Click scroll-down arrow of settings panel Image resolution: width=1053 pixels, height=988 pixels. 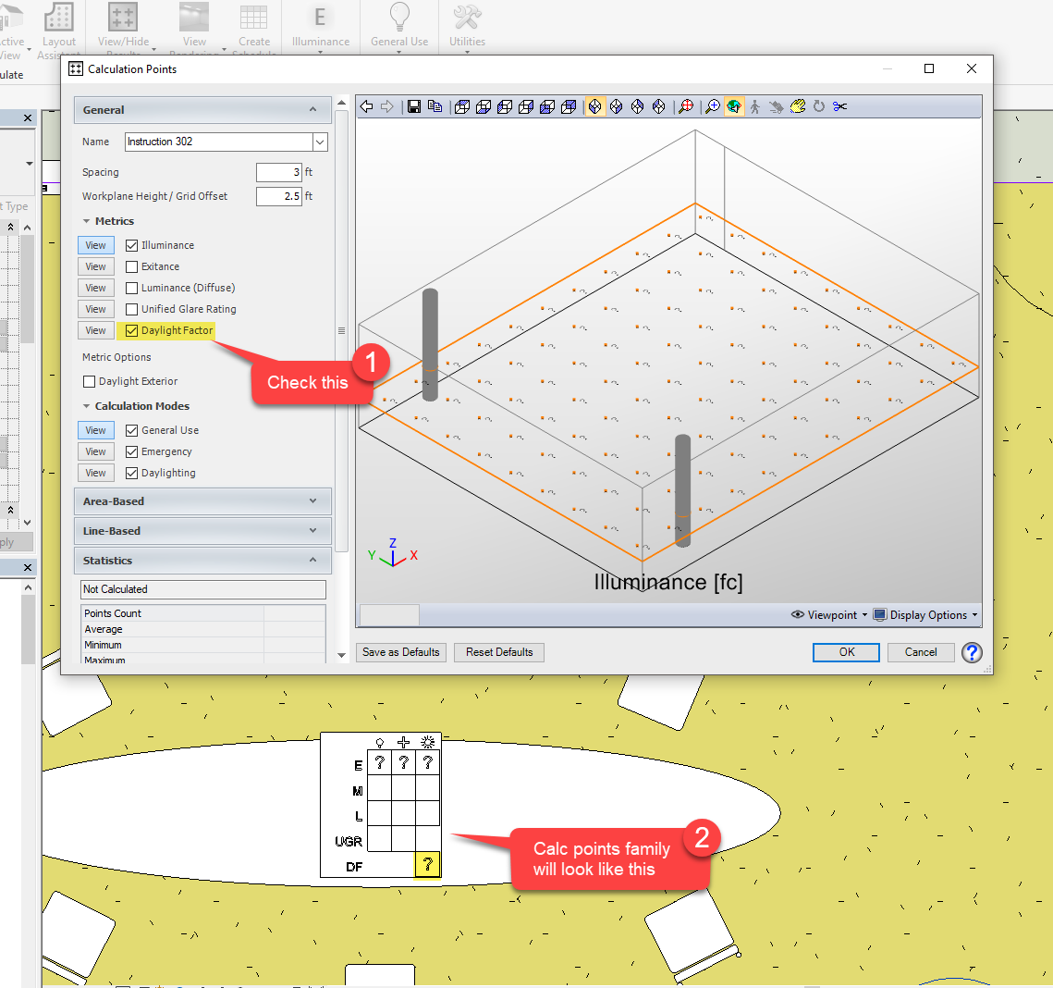(342, 655)
